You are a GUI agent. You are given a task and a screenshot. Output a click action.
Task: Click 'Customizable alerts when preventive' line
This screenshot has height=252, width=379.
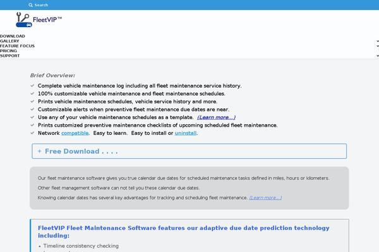pos(133,110)
